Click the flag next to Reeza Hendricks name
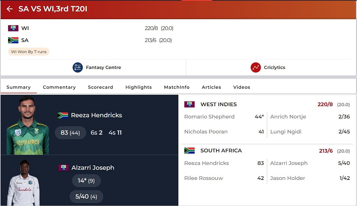The width and height of the screenshot is (357, 206). coord(63,115)
